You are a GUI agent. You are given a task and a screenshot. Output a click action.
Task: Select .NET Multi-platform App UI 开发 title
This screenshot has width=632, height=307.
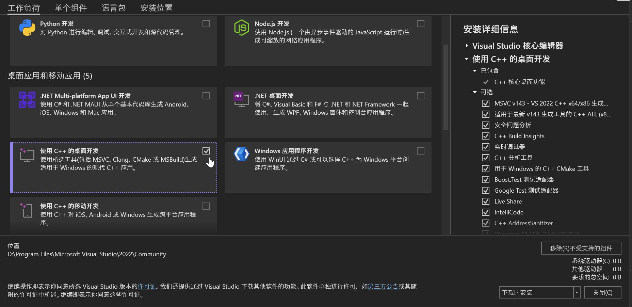point(85,96)
